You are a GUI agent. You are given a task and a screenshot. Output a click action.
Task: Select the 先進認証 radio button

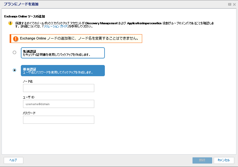tap(14, 53)
